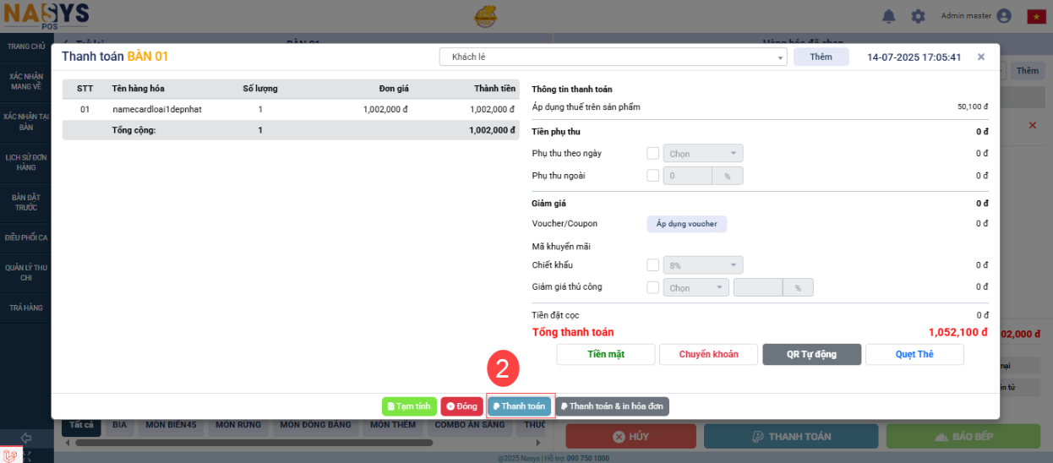Open the settings gear icon

918,16
